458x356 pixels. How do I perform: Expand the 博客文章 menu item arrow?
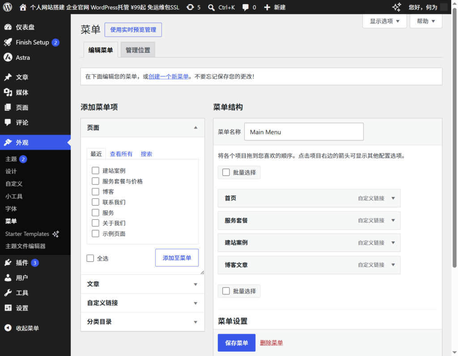(393, 265)
